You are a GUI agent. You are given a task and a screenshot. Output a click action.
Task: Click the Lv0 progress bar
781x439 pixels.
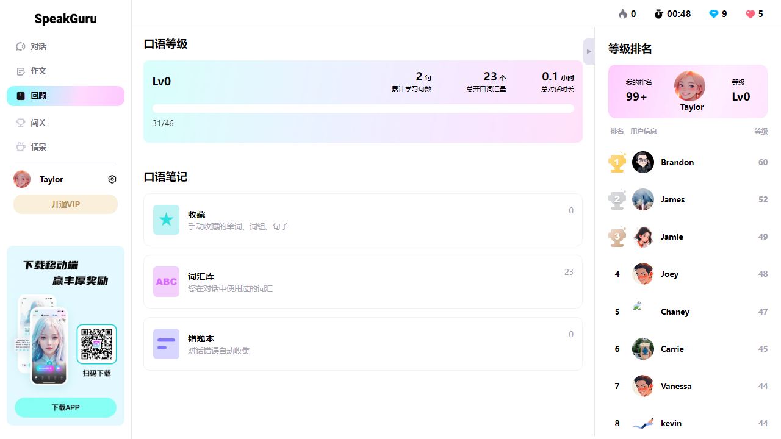pos(363,108)
